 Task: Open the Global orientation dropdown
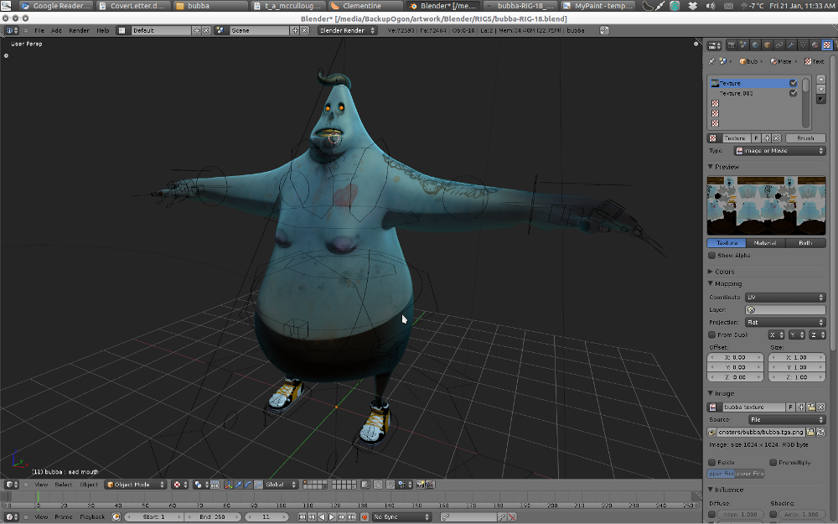pyautogui.click(x=281, y=485)
